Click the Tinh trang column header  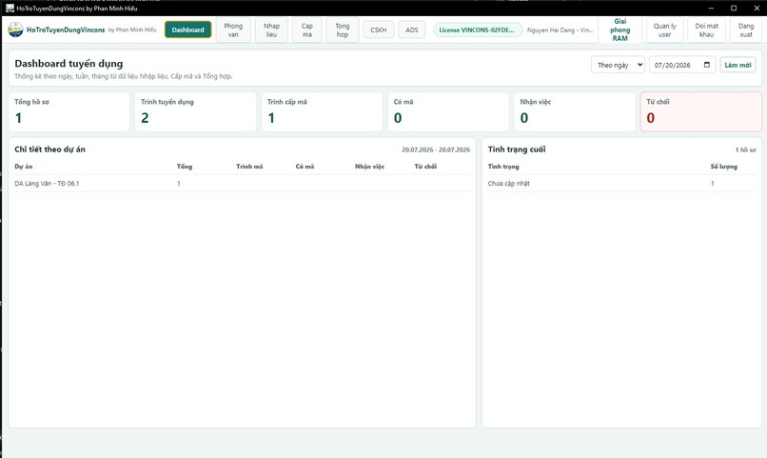click(x=503, y=167)
